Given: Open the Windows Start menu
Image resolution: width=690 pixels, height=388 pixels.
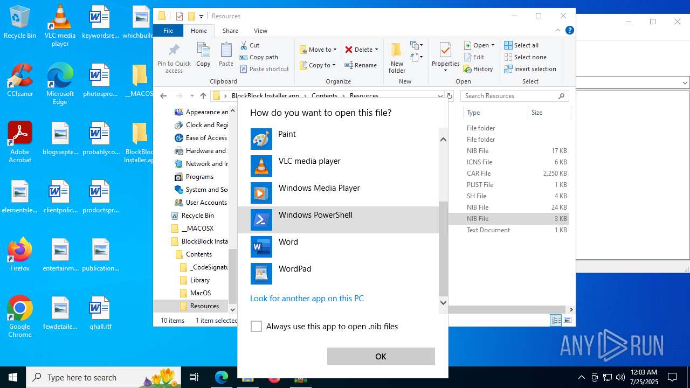Looking at the screenshot, I should (x=13, y=377).
